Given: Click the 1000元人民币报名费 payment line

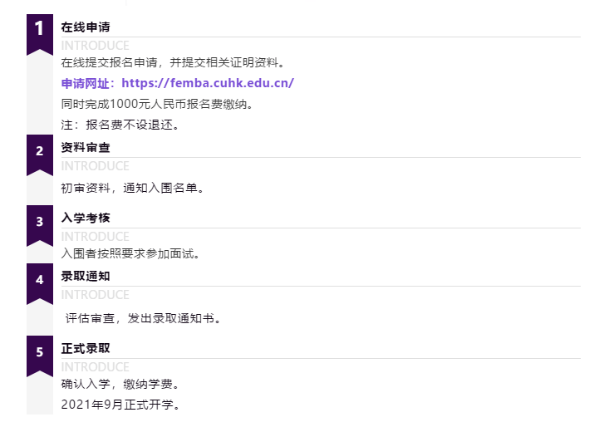Looking at the screenshot, I should point(156,104).
